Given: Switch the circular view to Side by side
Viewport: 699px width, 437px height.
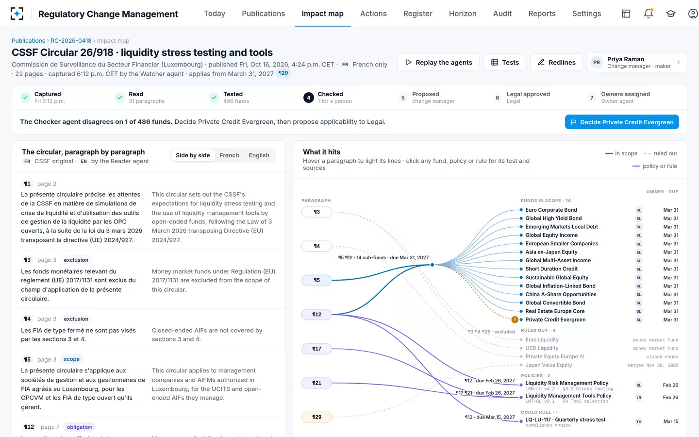Looking at the screenshot, I should point(193,155).
